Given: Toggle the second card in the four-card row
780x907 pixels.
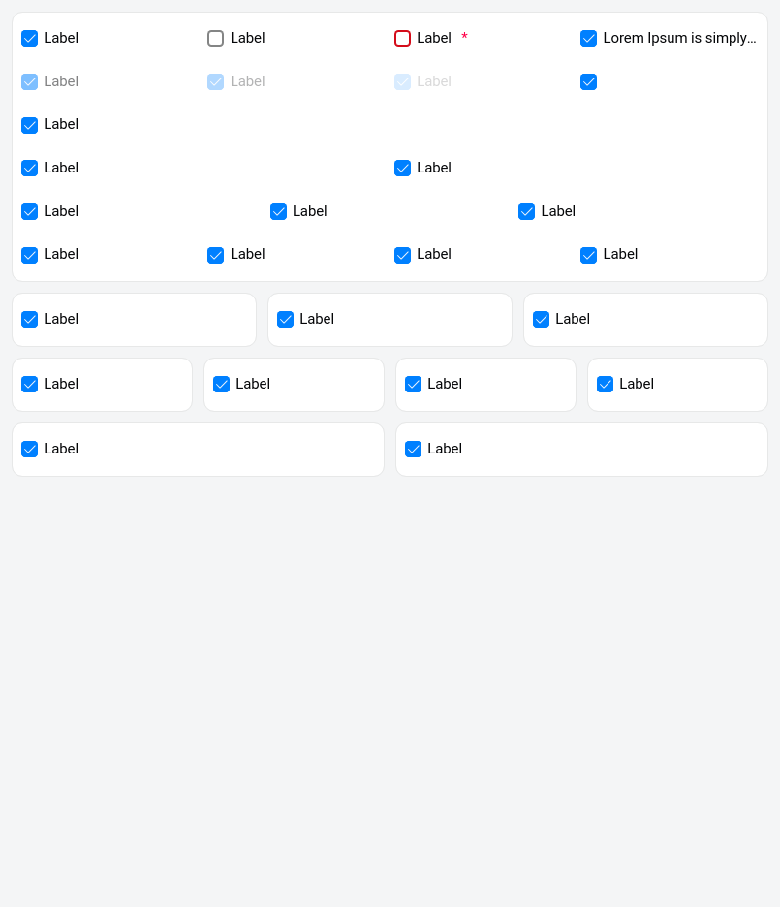Looking at the screenshot, I should click(221, 385).
